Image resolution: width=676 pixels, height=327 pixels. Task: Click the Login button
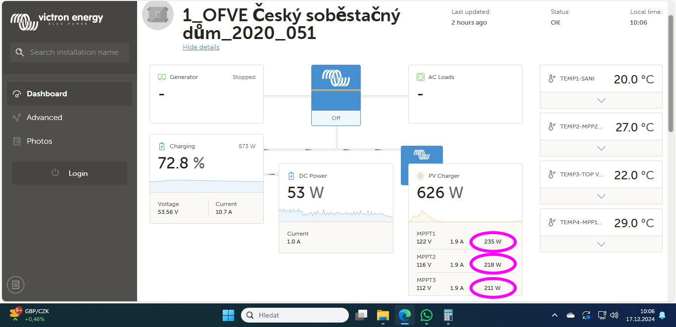pos(69,173)
